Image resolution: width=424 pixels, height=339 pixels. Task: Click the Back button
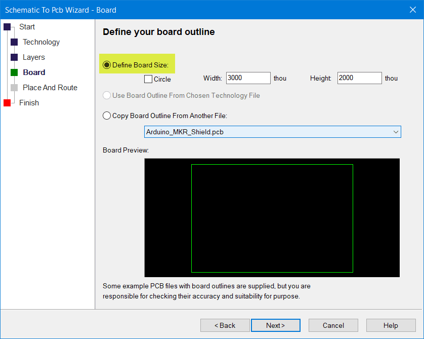[x=225, y=325]
